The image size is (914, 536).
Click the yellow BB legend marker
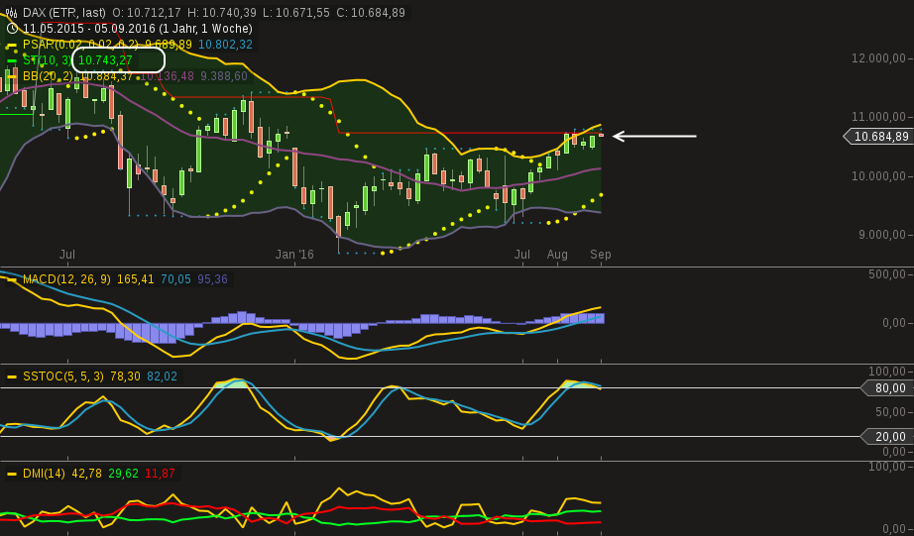[12, 76]
